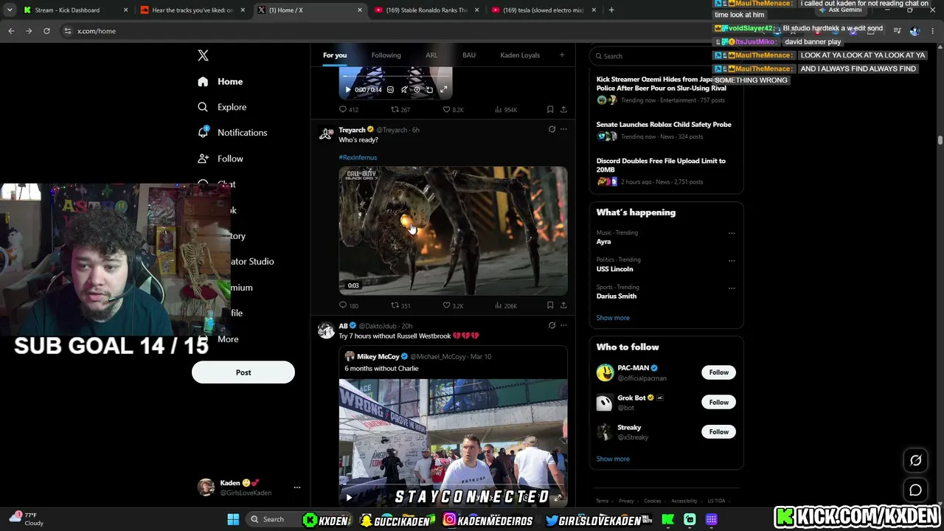Toggle captions on the 0:14 video
944x531 pixels.
[x=390, y=90]
